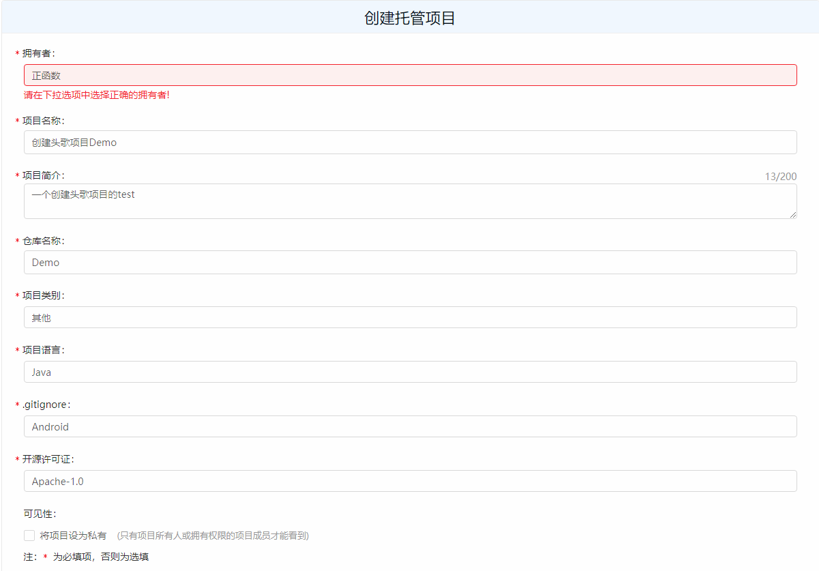Open the 拥有者 owner field showing 正函数
The width and height of the screenshot is (819, 571).
pos(410,75)
